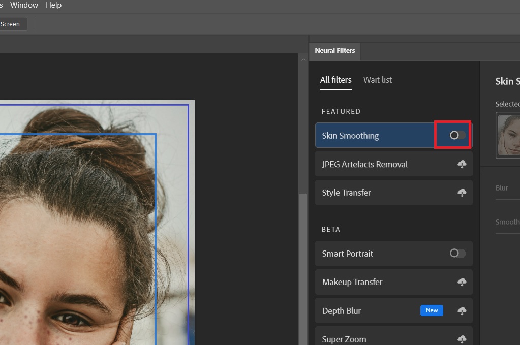Image resolution: width=520 pixels, height=345 pixels.
Task: Switch to the Wait list tab
Action: [377, 80]
